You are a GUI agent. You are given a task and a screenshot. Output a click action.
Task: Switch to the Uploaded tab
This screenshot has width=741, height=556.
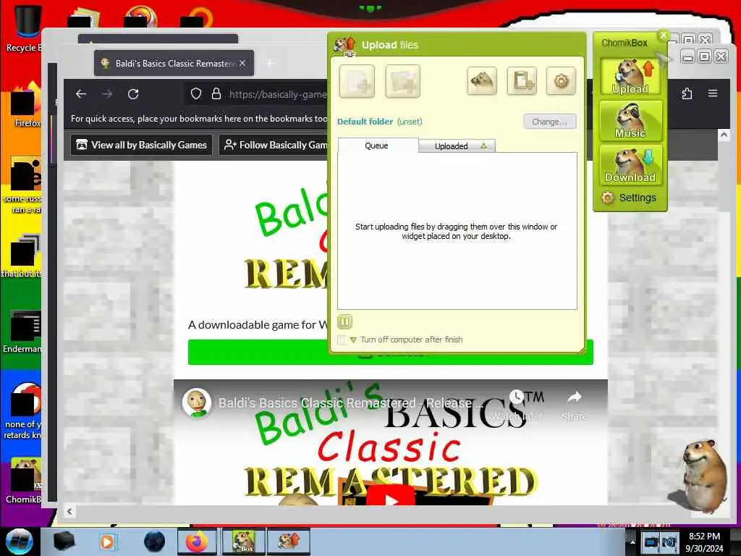point(457,146)
